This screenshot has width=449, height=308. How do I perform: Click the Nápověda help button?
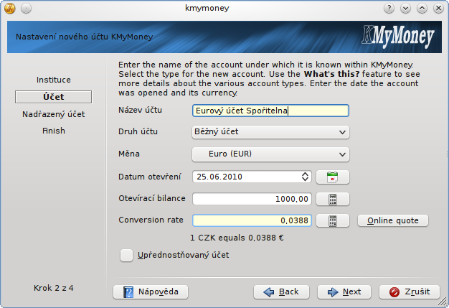[151, 292]
